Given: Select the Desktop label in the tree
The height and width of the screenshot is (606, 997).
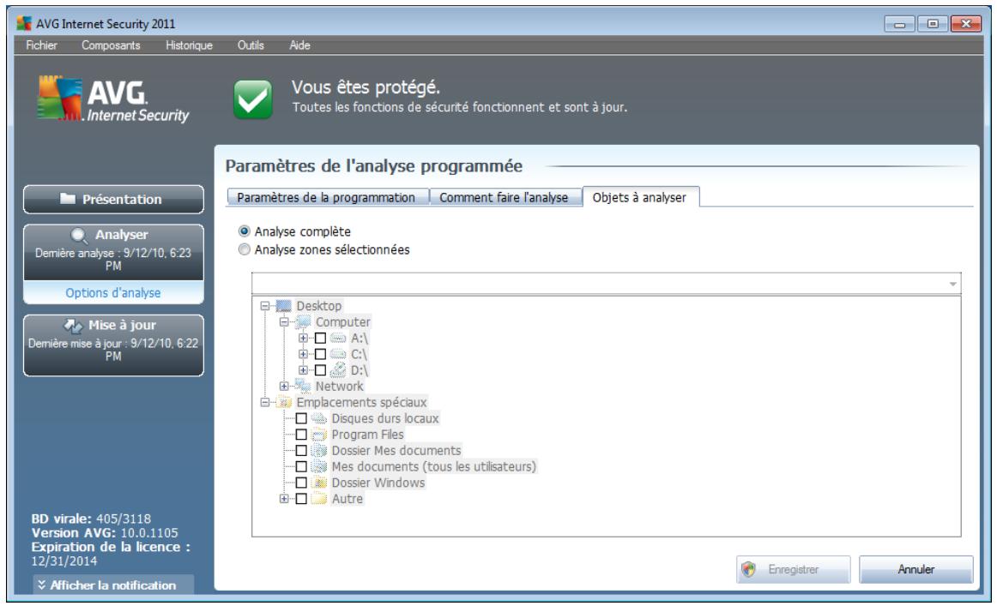Looking at the screenshot, I should [x=319, y=306].
